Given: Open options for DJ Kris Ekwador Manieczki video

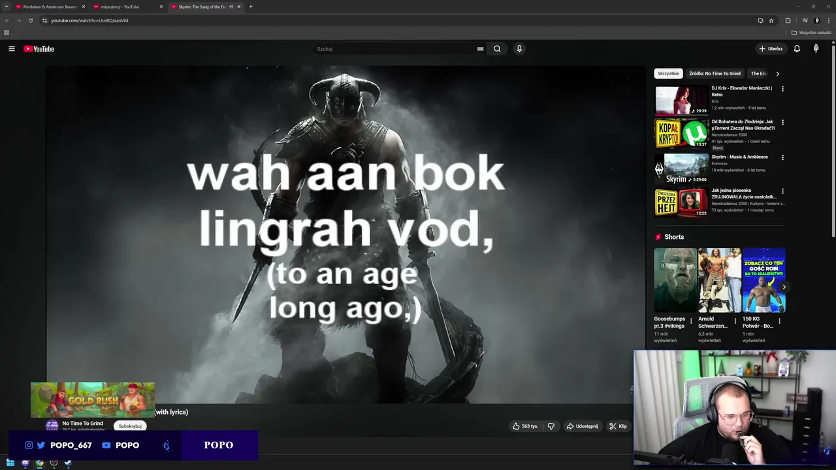Looking at the screenshot, I should [x=782, y=89].
